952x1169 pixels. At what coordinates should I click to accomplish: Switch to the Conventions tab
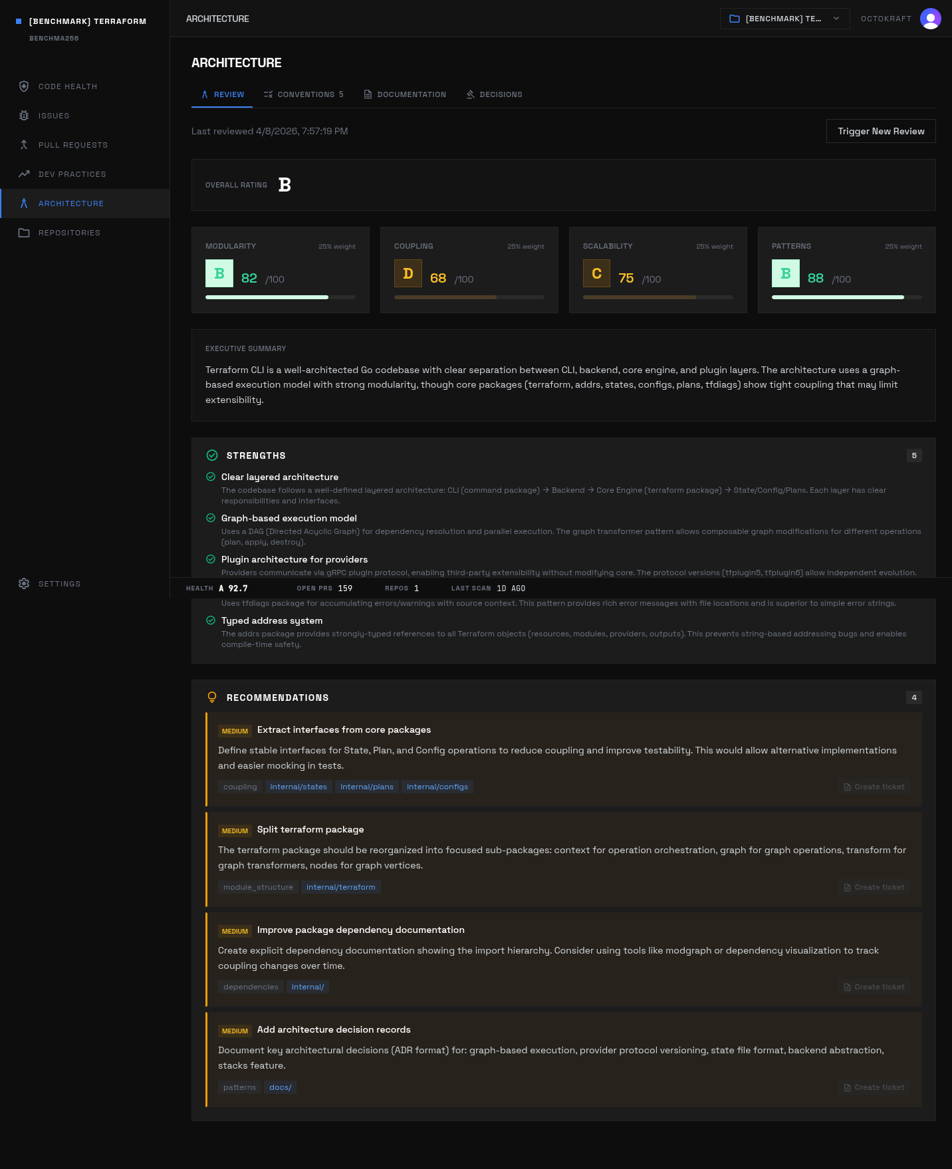tap(303, 94)
